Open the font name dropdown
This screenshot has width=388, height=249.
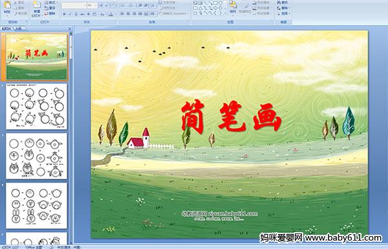click(x=85, y=5)
